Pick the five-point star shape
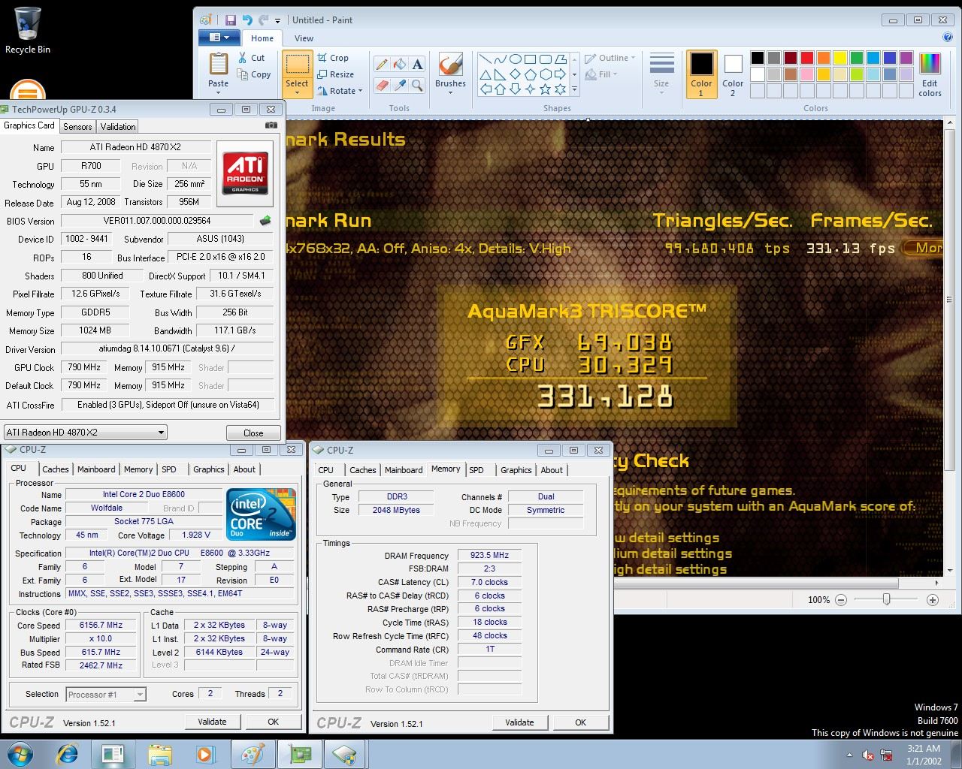The height and width of the screenshot is (769, 962). 545,89
